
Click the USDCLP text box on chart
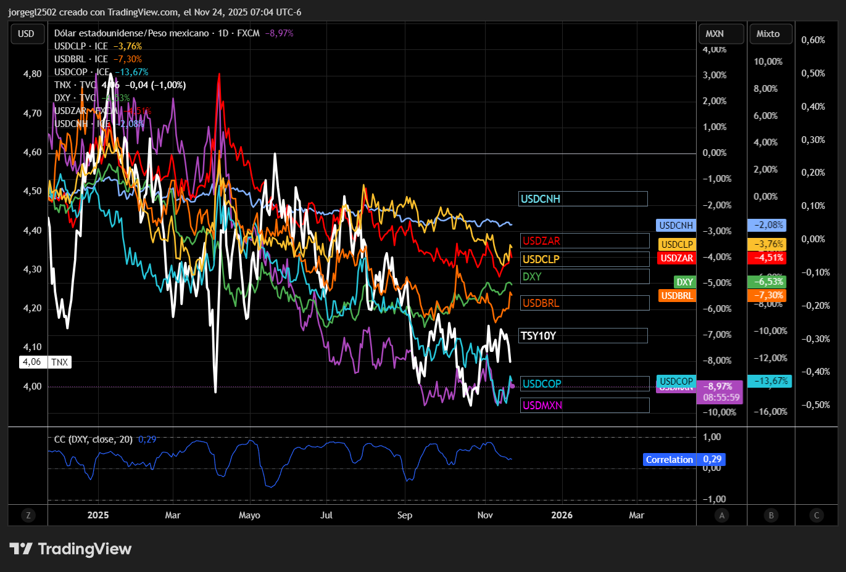585,259
